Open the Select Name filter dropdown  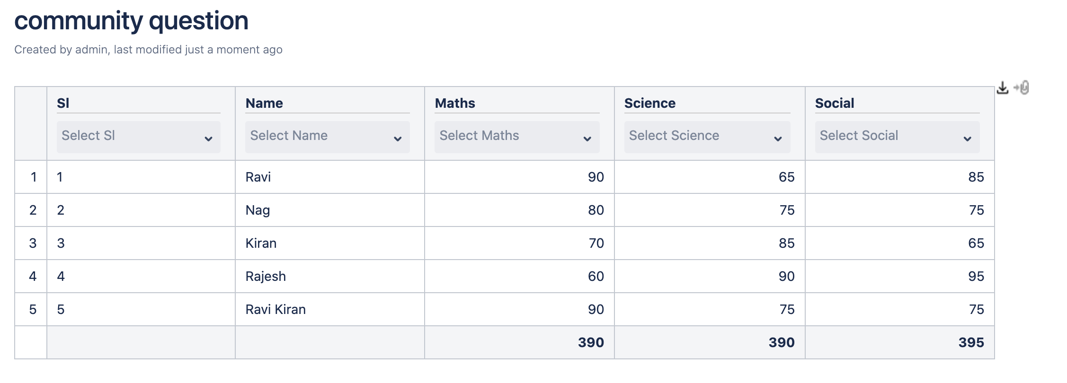[327, 137]
